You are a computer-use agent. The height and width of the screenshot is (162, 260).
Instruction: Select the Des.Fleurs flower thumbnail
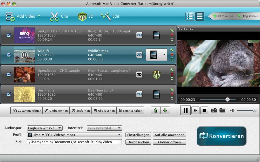coord(24,94)
